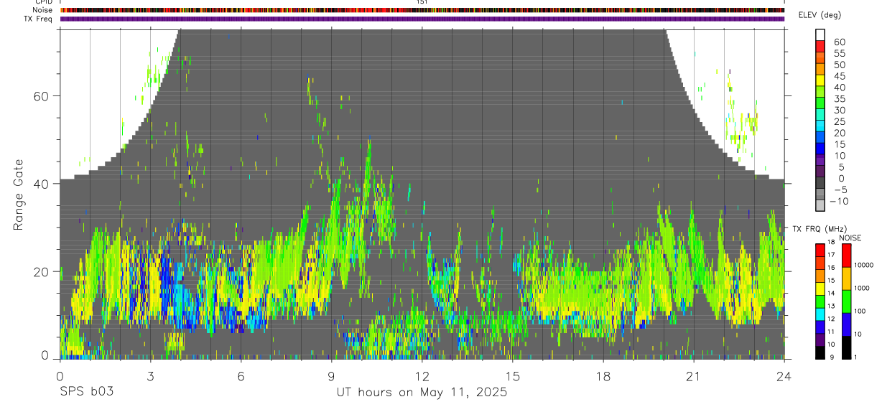This screenshot has width=882, height=407.
Task: Click the blue 10–100 swatch in the NOISE colorbar
Action: point(846,324)
